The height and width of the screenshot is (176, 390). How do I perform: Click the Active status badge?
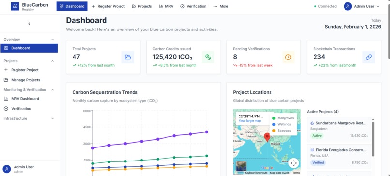[317, 136]
